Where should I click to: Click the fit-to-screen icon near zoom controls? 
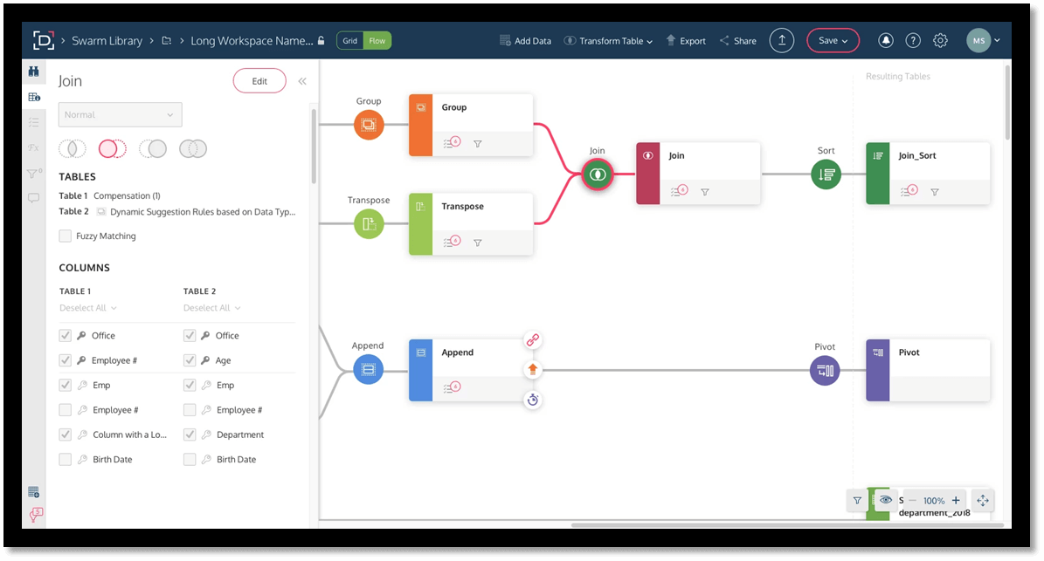[982, 500]
